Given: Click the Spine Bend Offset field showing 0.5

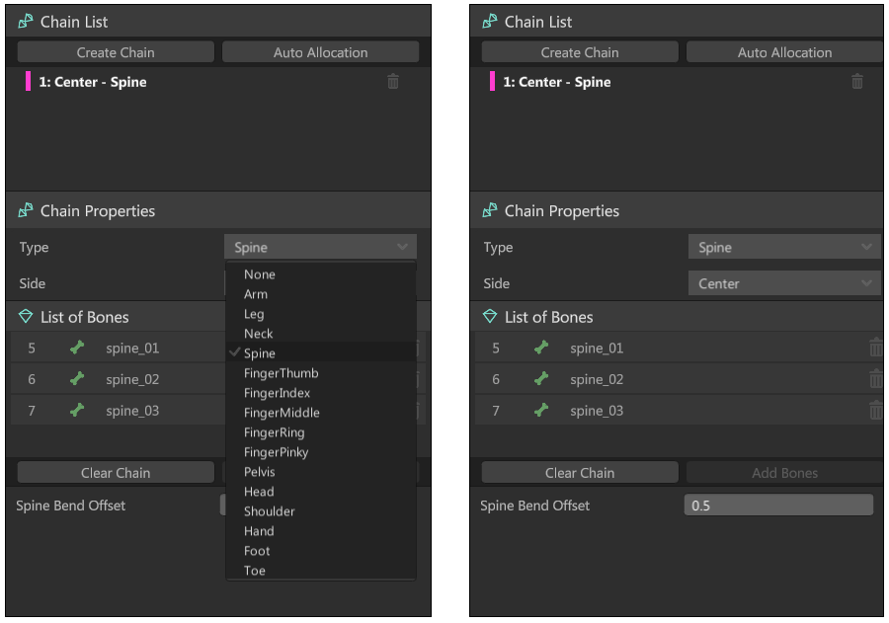Looking at the screenshot, I should 778,506.
